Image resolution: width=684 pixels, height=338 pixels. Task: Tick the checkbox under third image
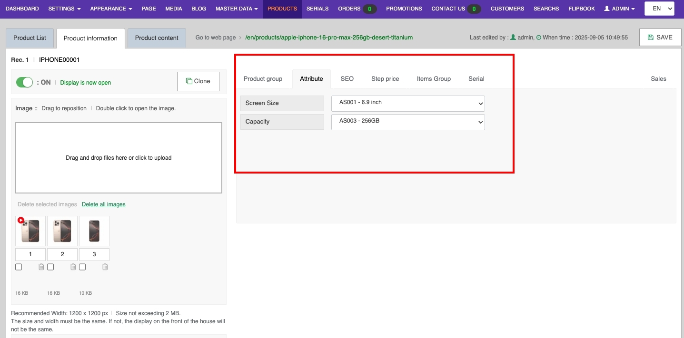point(82,267)
